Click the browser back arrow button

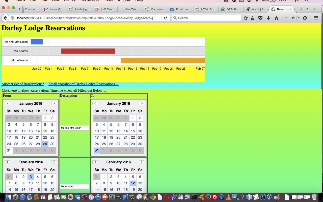pos(5,18)
